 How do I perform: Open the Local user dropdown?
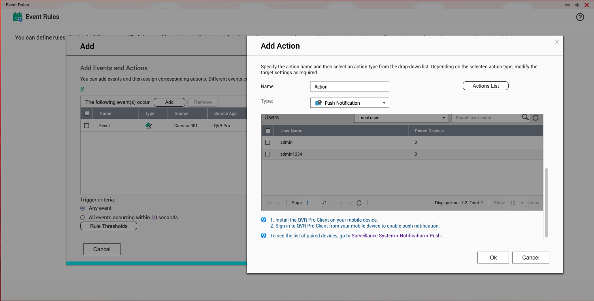tap(401, 118)
